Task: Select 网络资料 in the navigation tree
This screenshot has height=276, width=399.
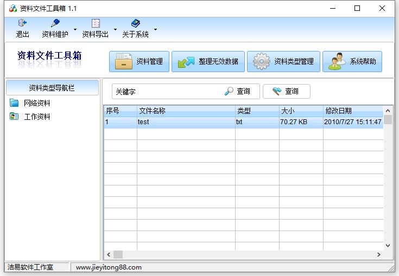Action: click(x=37, y=103)
